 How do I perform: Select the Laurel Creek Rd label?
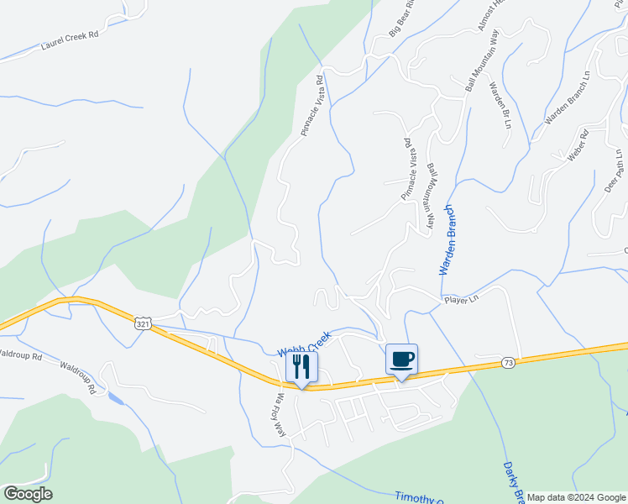coord(70,40)
